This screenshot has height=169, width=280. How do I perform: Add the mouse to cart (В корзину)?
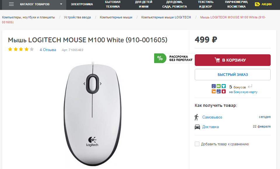232,60
